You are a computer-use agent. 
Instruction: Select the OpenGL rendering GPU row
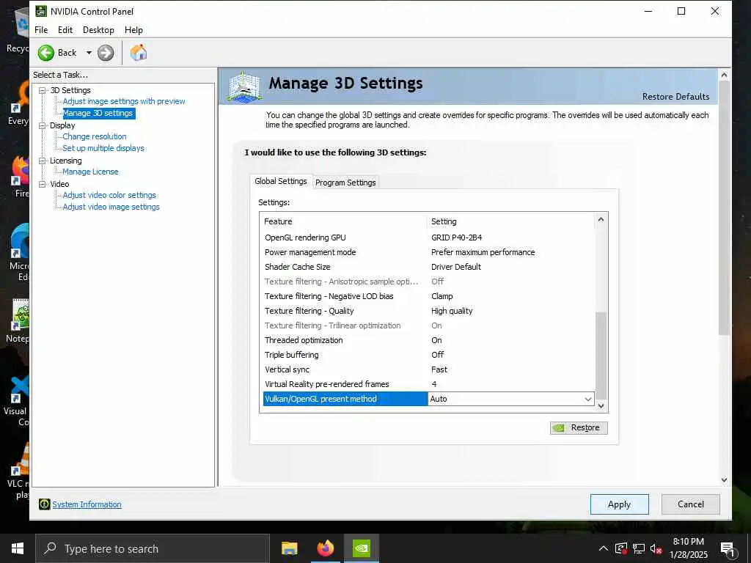(x=428, y=238)
